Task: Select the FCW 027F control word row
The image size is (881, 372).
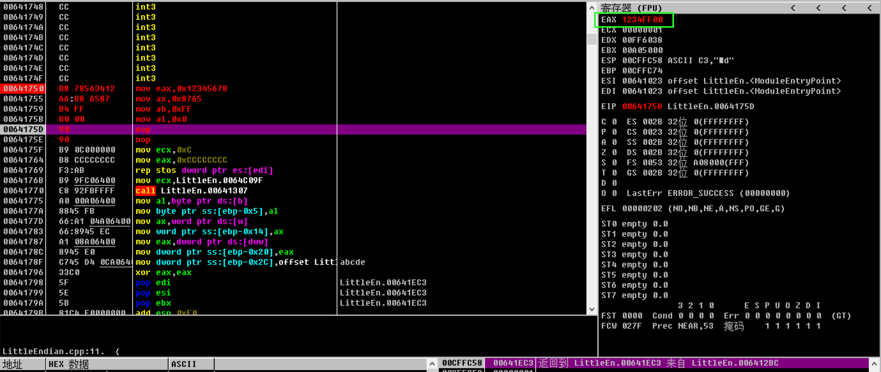Action: 711,326
